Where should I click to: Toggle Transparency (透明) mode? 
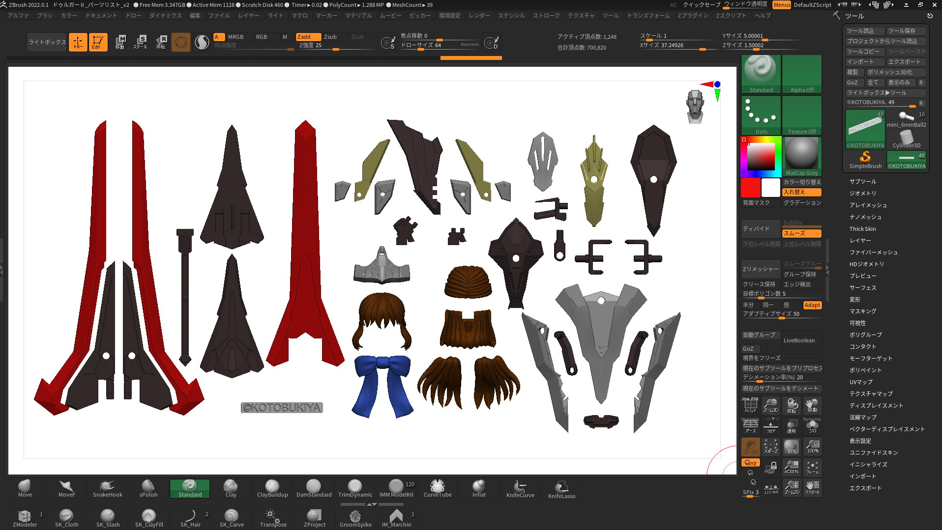[x=792, y=426]
